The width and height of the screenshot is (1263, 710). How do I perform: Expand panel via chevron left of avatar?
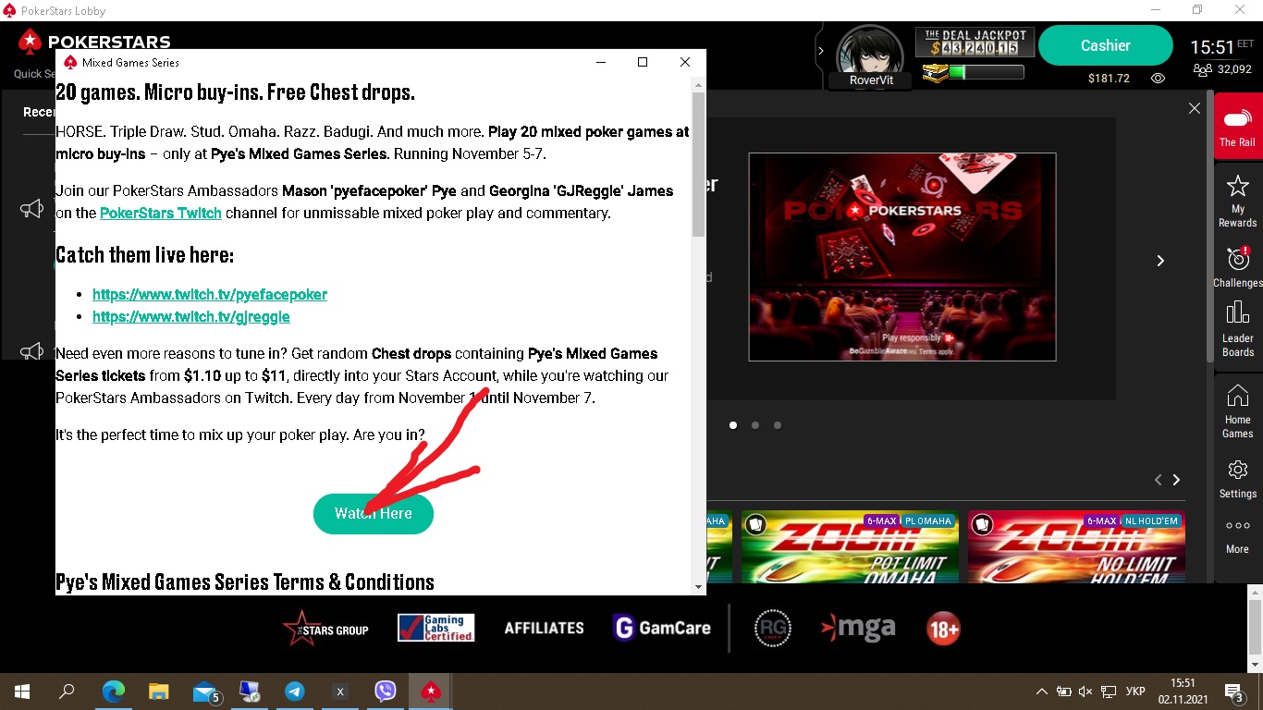click(x=821, y=51)
